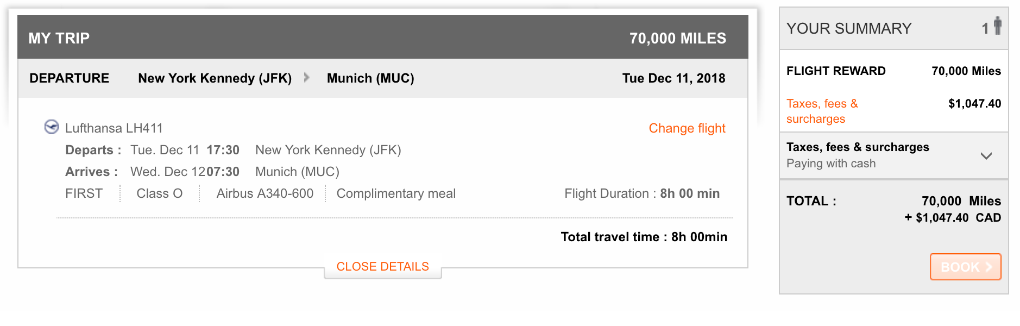Click the Lufthansa crane logo icon
1020x326 pixels.
point(52,127)
